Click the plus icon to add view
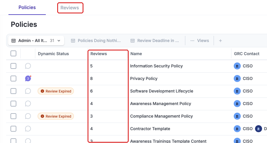The height and width of the screenshot is (143, 267). click(220, 41)
